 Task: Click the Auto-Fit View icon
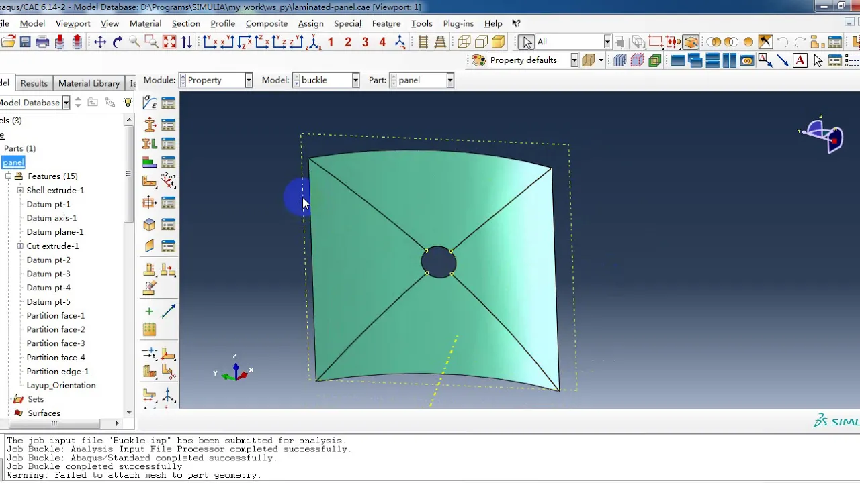(x=169, y=42)
